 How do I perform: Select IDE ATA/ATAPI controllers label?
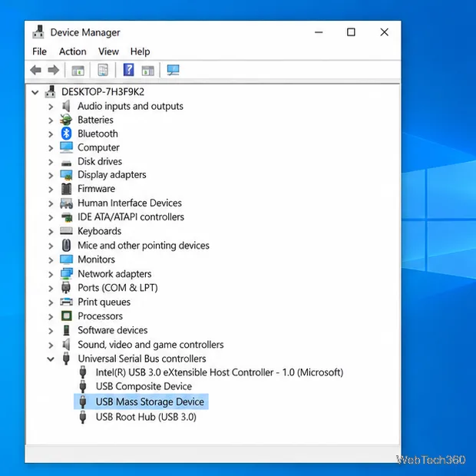tap(131, 217)
